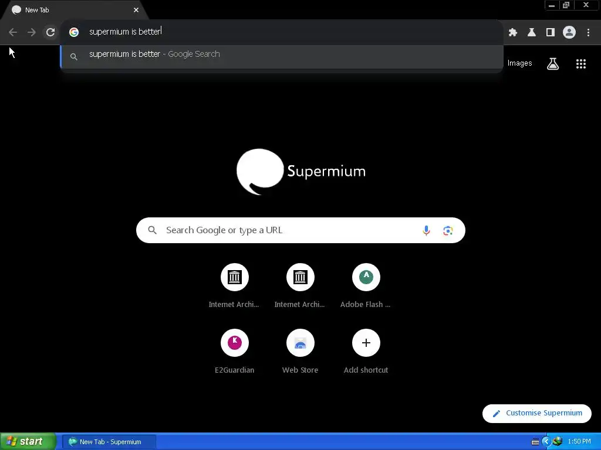Image resolution: width=601 pixels, height=450 pixels.
Task: Click the keyboard tray icon
Action: click(x=535, y=442)
